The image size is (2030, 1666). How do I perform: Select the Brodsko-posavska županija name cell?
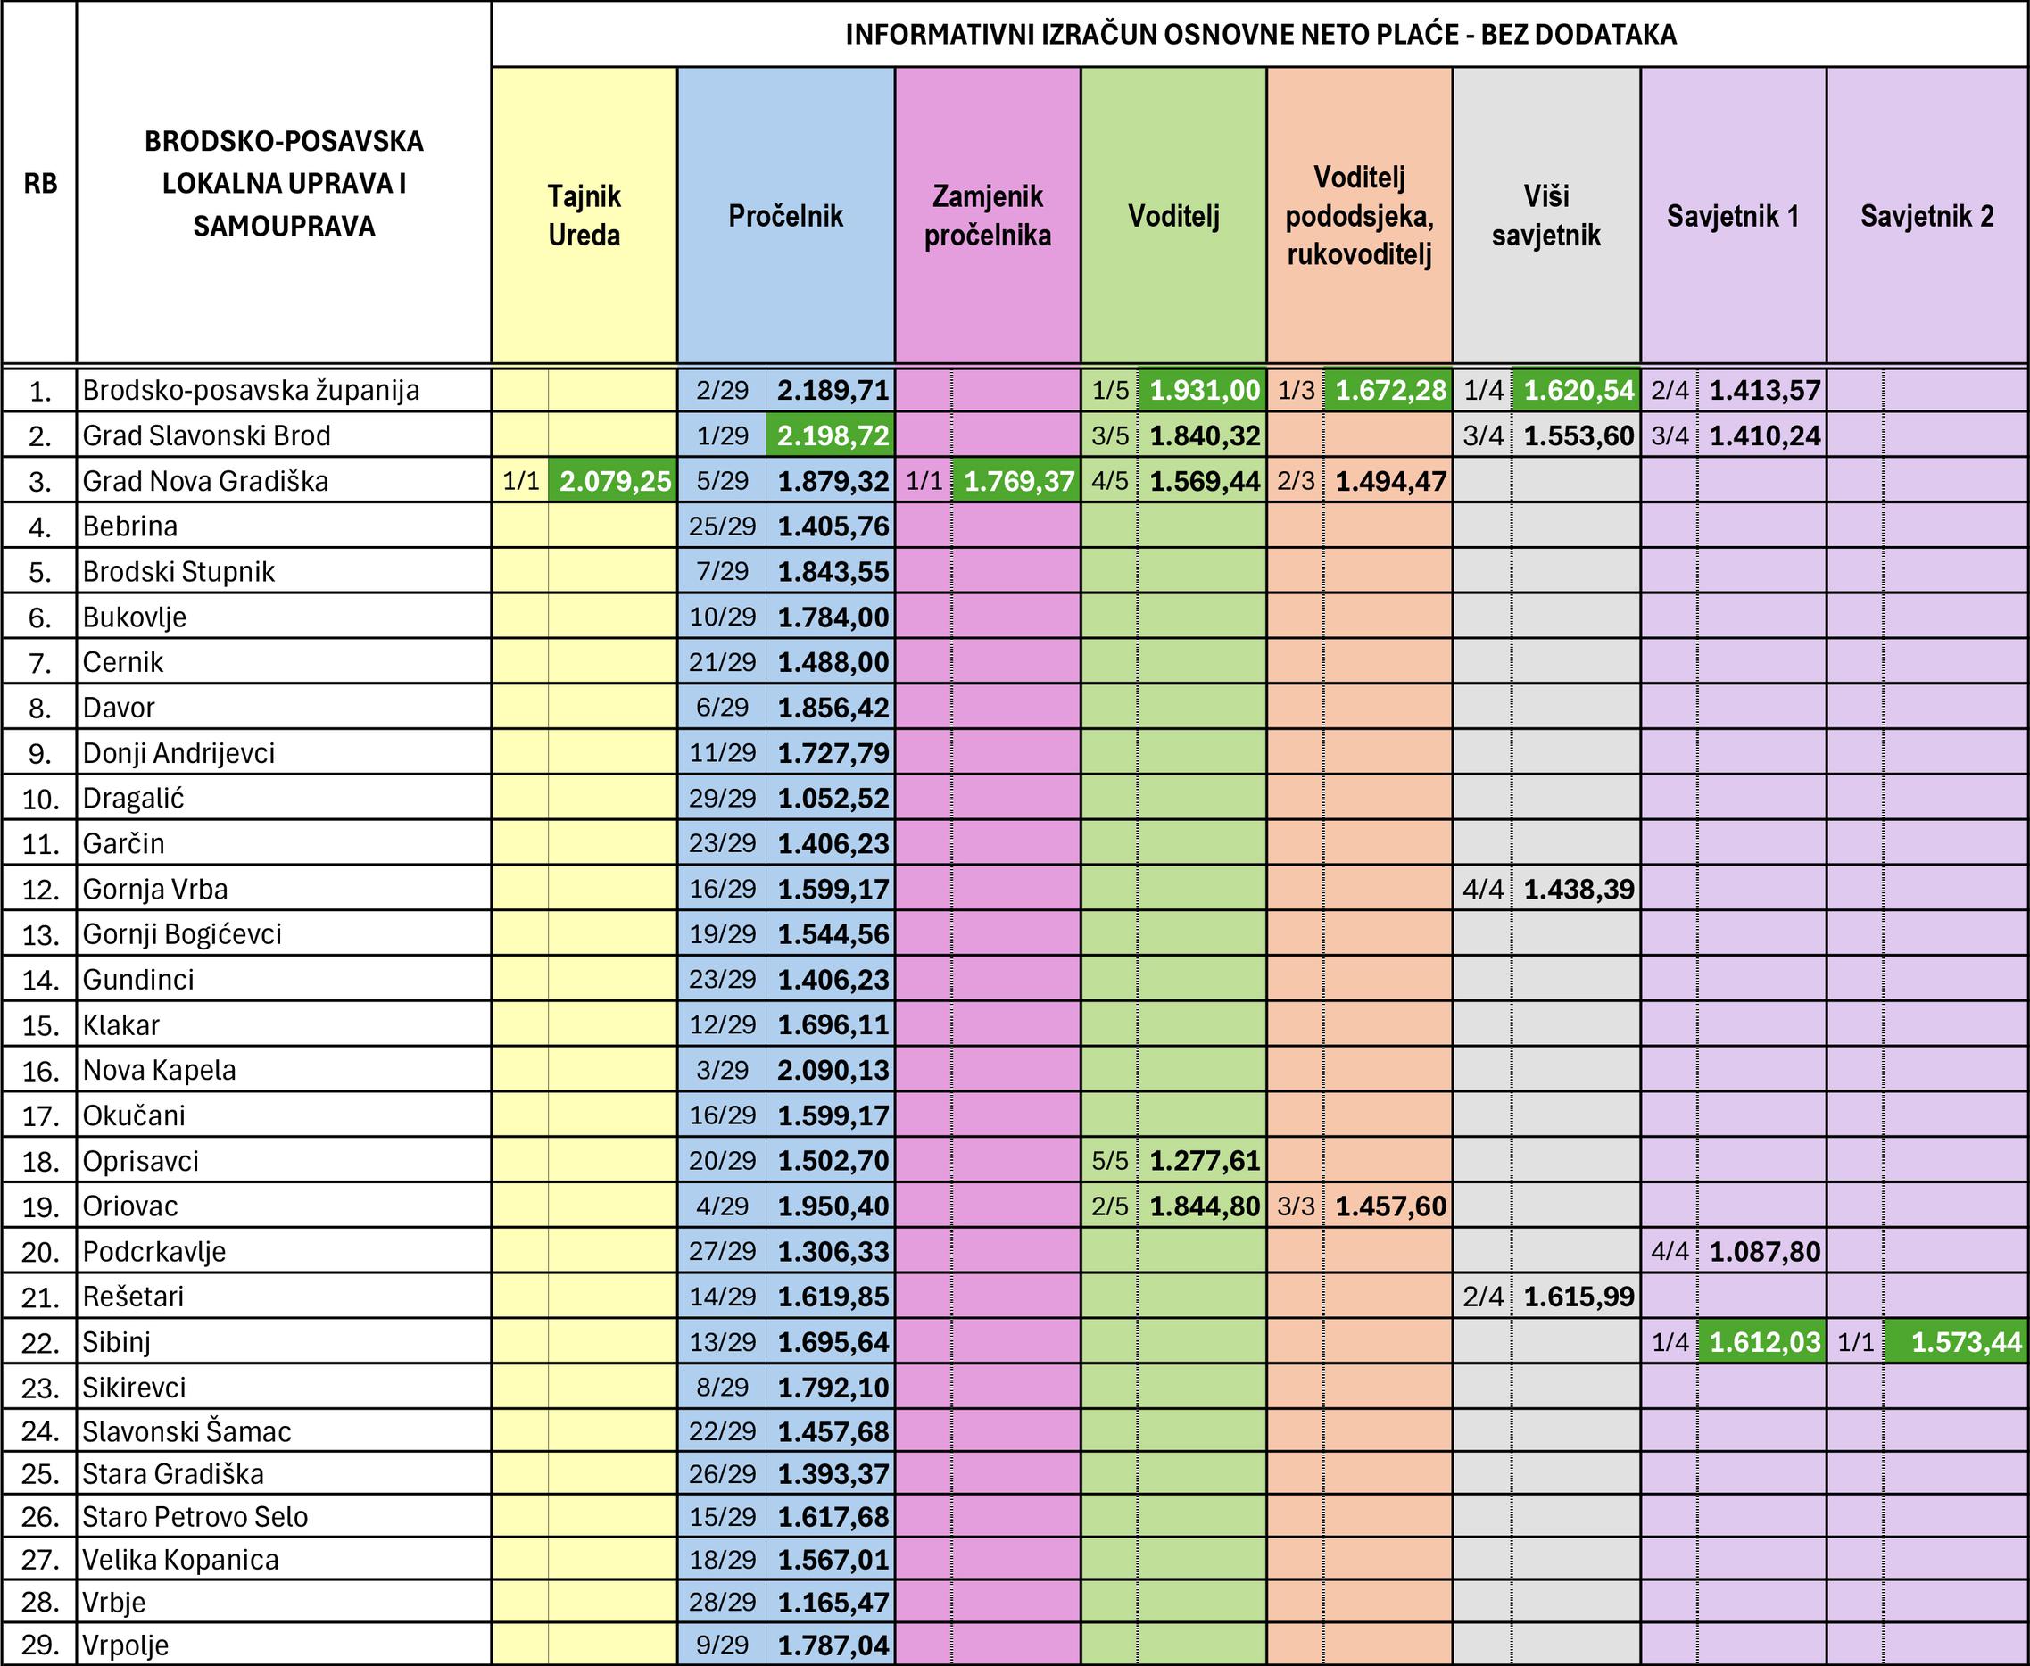click(251, 391)
